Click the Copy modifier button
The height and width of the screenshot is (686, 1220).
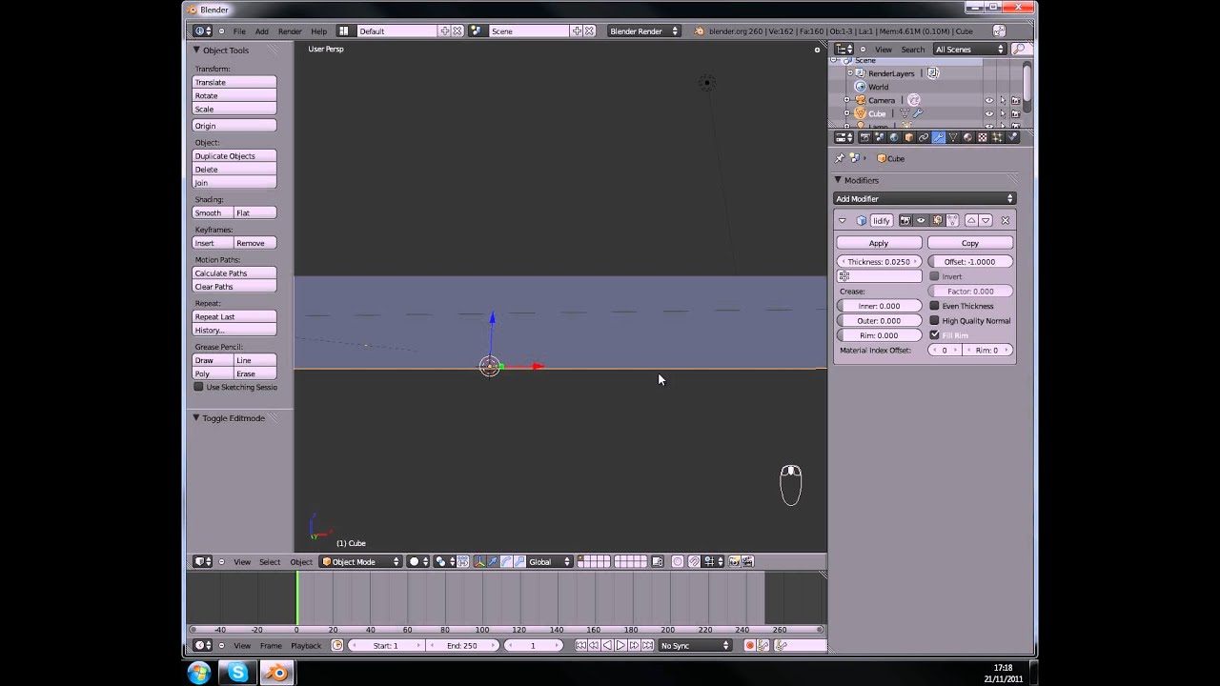click(970, 243)
